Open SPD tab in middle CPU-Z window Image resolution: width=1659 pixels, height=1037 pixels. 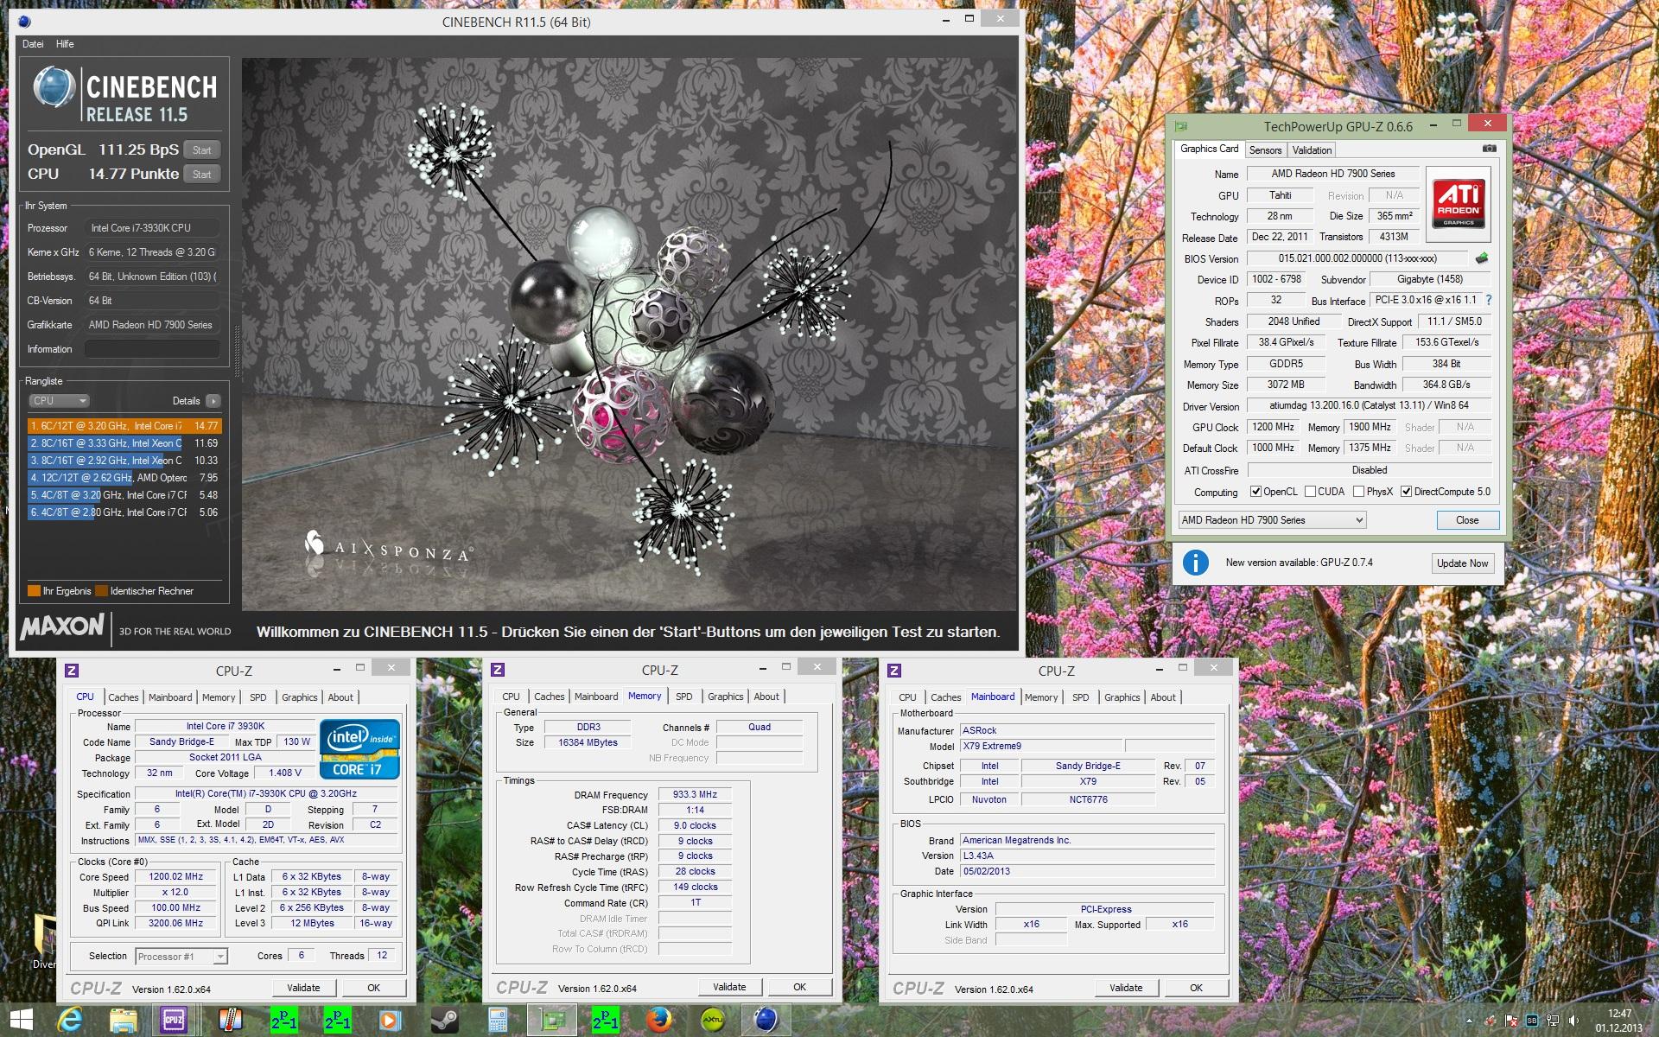click(684, 697)
